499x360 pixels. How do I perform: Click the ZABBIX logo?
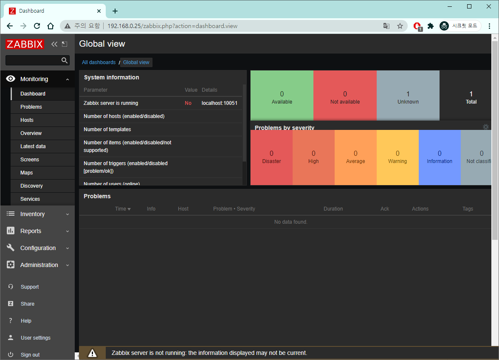click(25, 44)
